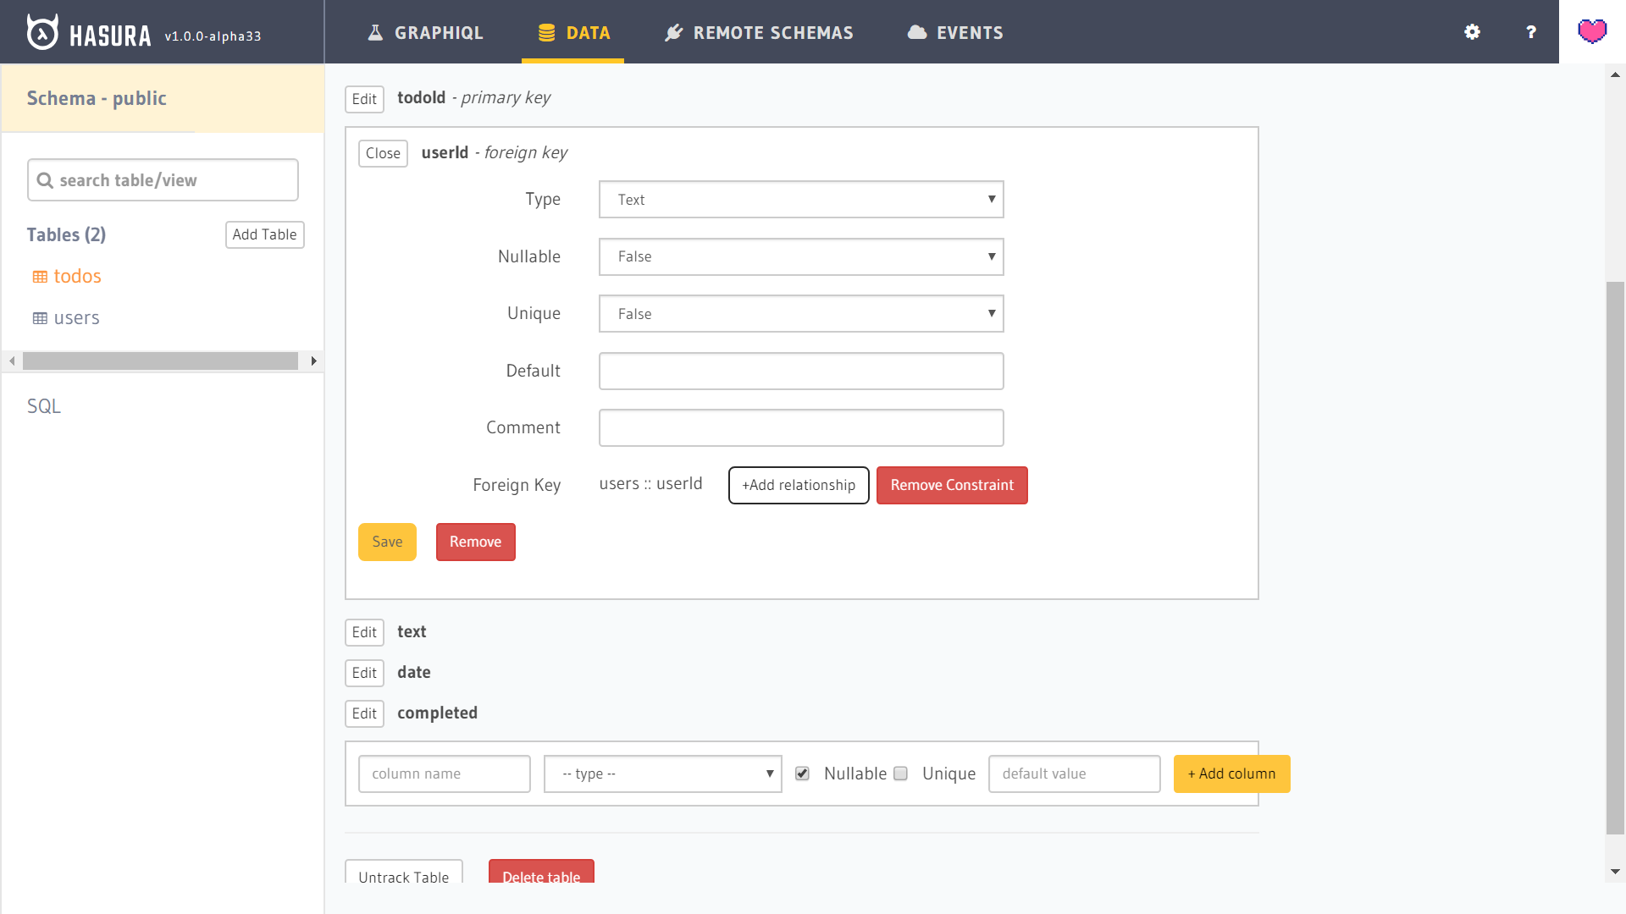Click the sidebar scroll right arrow

click(x=313, y=361)
